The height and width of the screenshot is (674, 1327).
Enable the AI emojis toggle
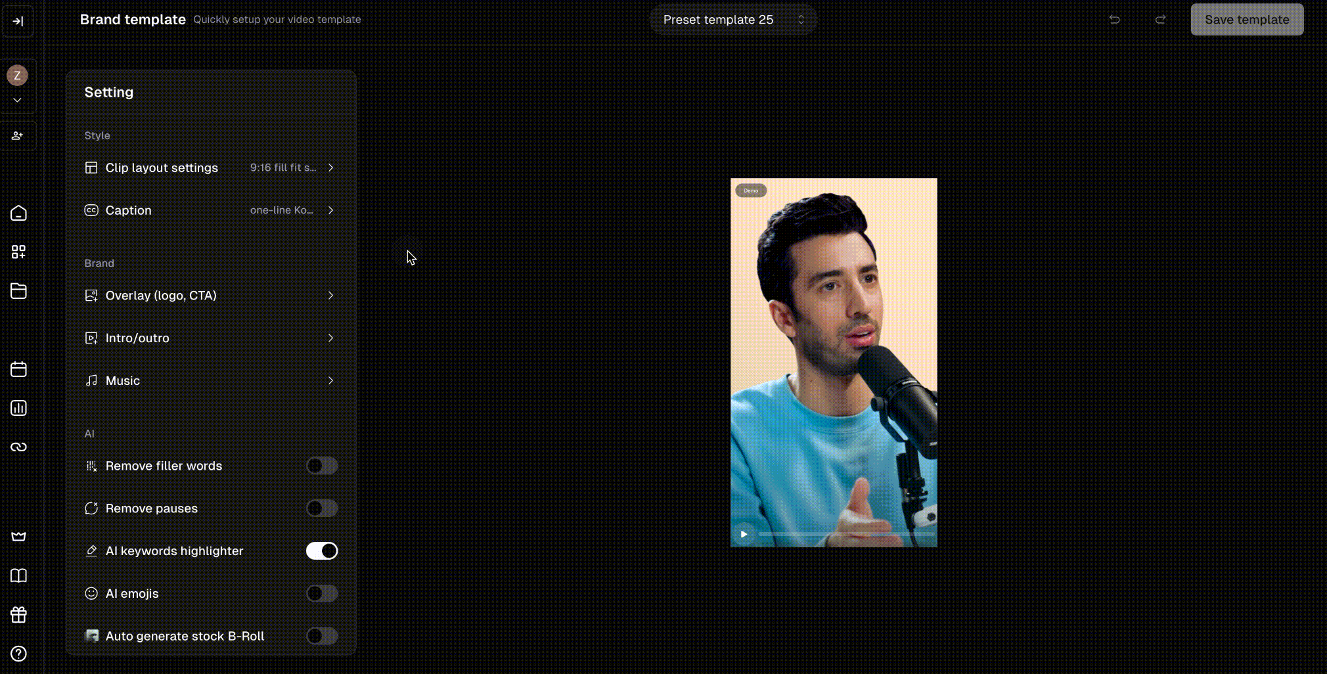coord(322,594)
